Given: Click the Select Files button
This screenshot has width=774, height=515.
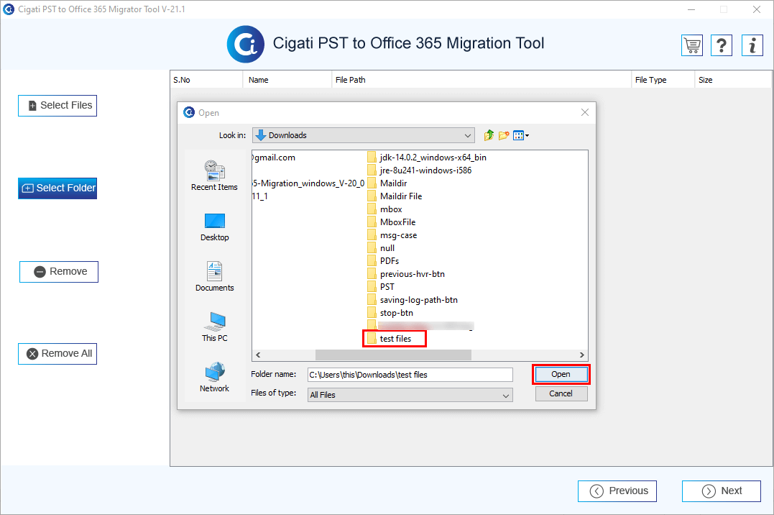Looking at the screenshot, I should [x=57, y=106].
